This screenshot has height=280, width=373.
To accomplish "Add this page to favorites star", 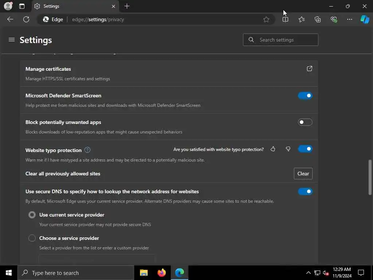I will [266, 20].
